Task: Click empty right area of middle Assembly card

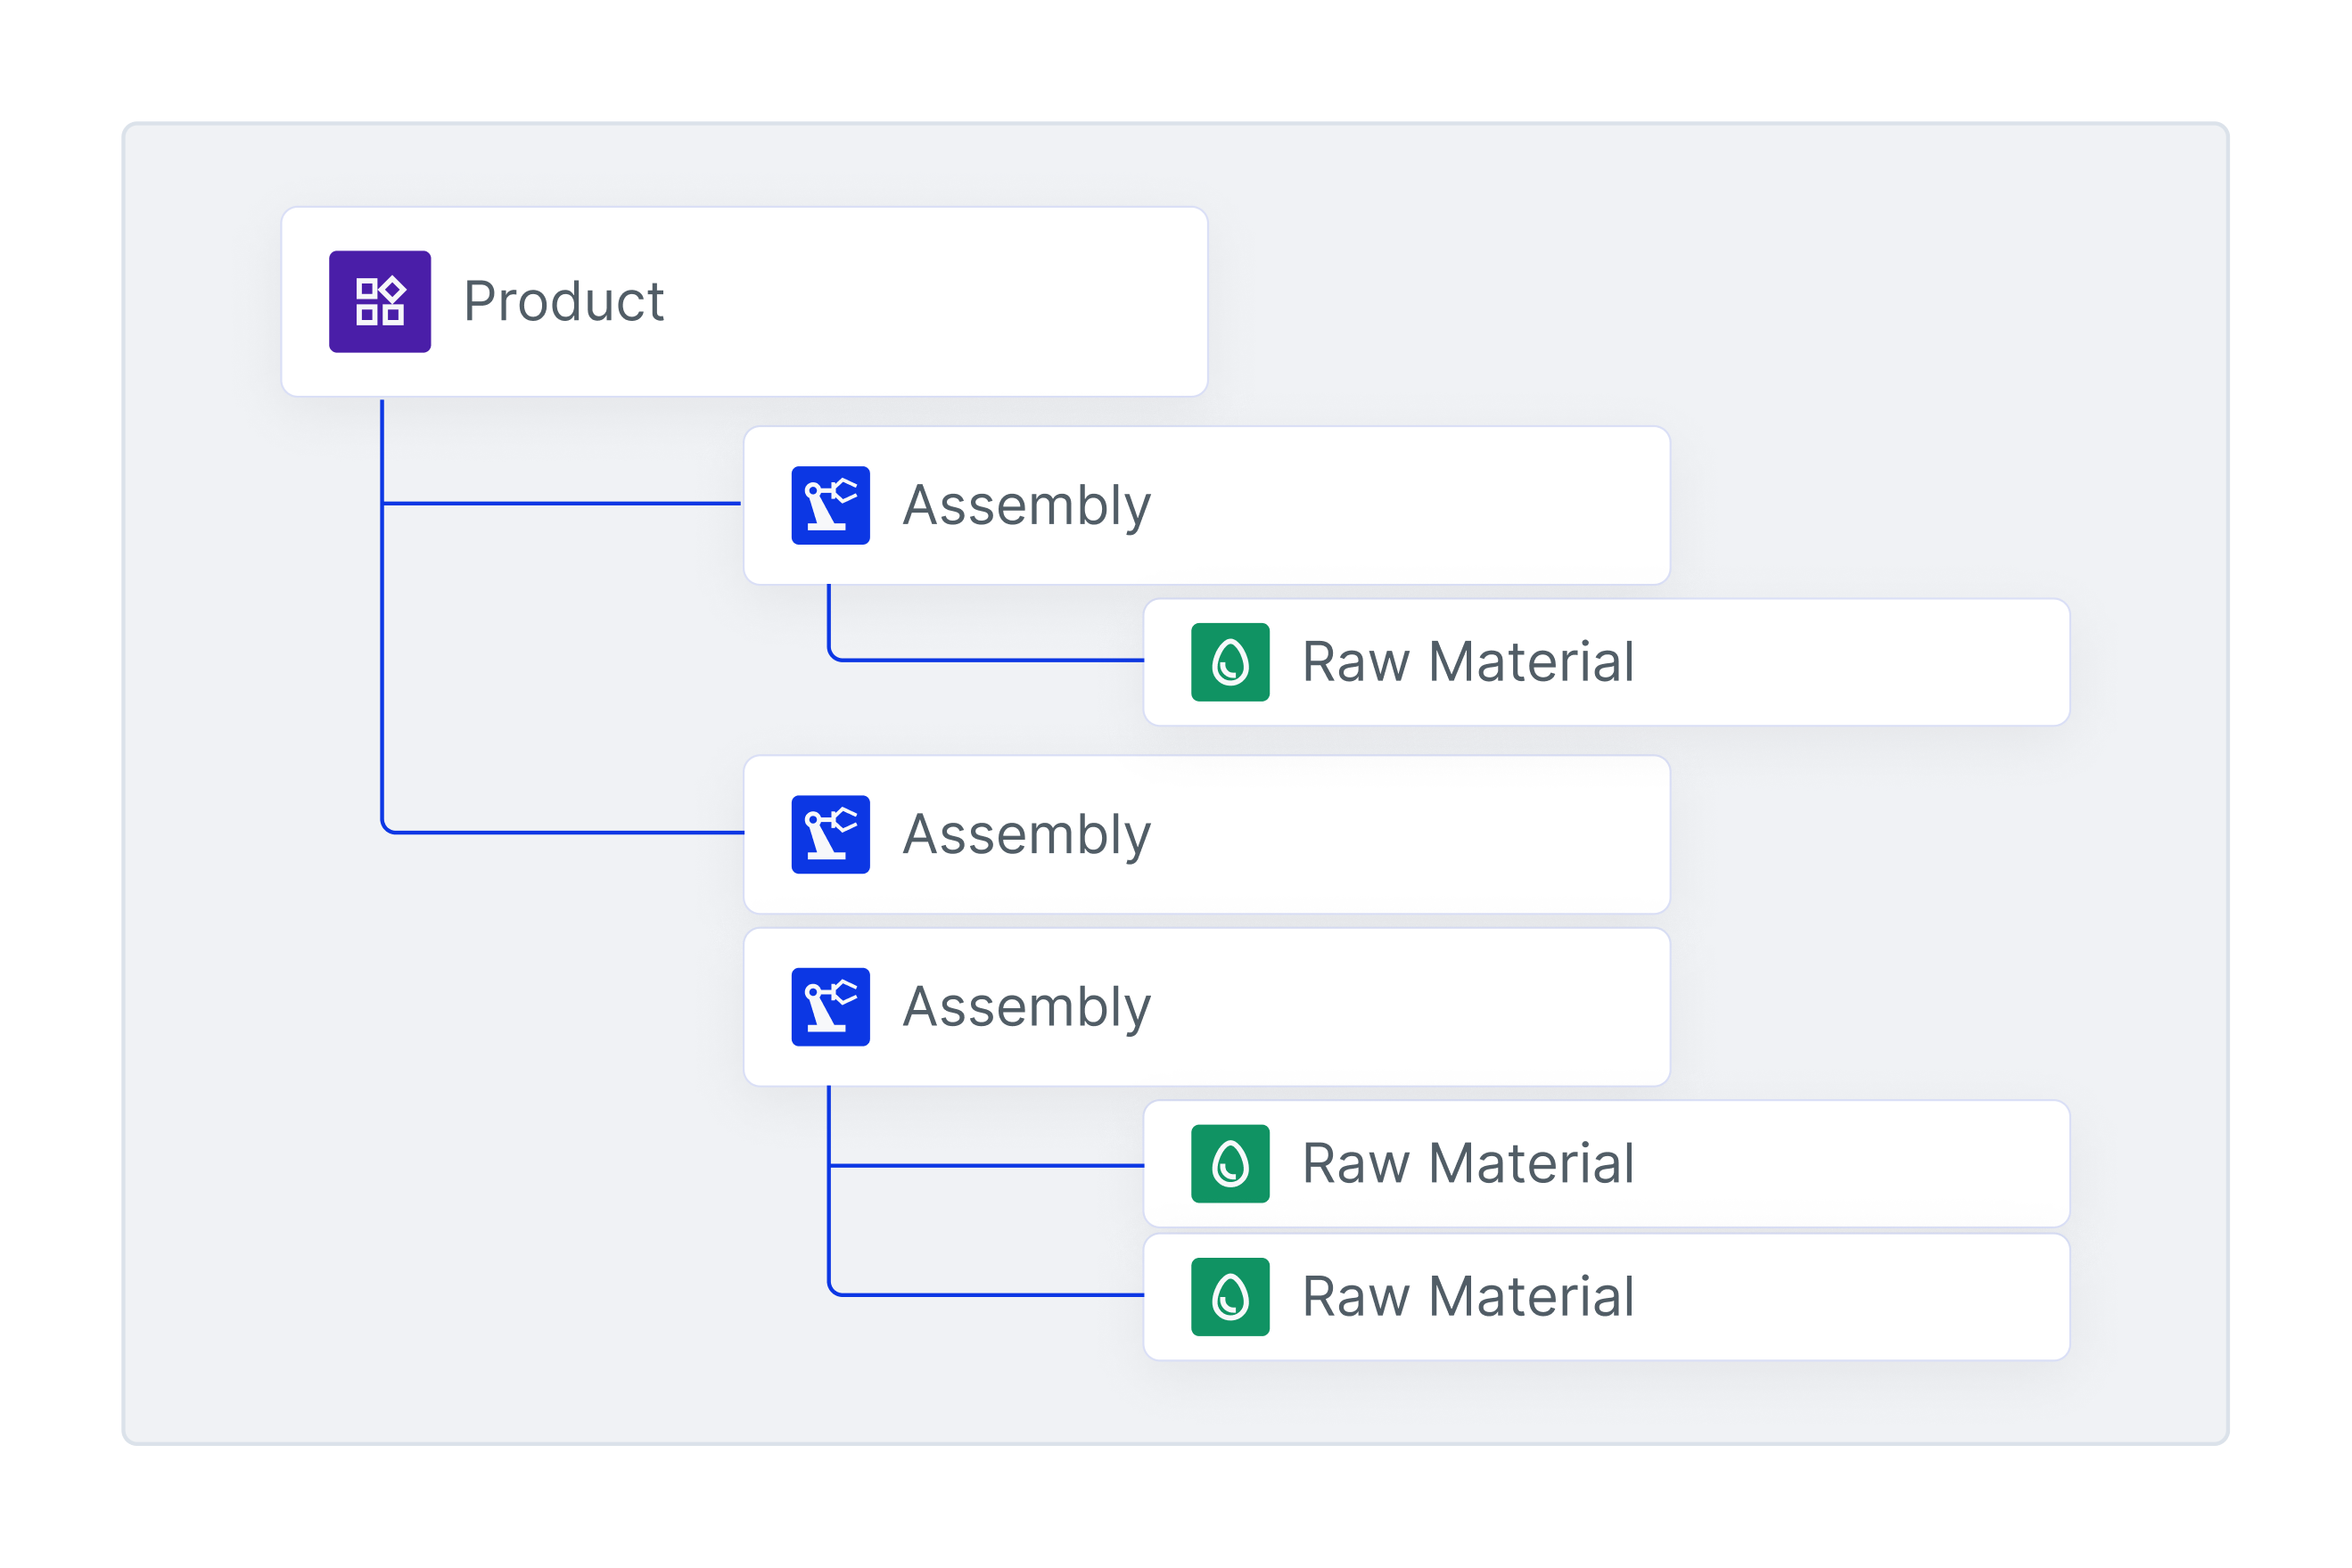Action: [1420, 834]
